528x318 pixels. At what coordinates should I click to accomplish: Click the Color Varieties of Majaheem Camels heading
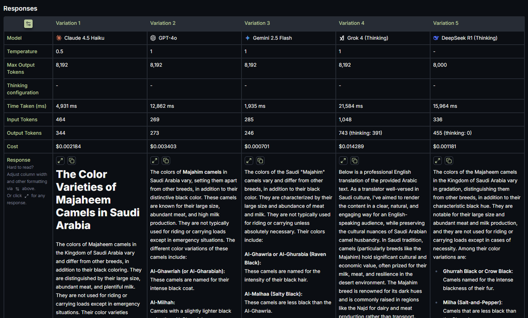click(98, 200)
